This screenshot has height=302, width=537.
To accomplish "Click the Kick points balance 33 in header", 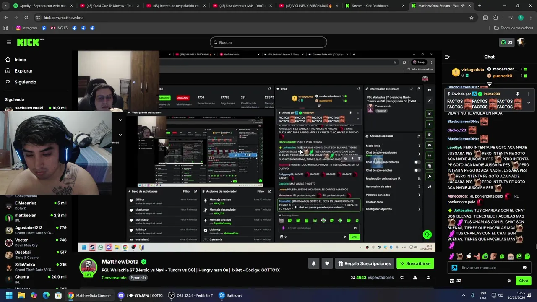I will pyautogui.click(x=506, y=42).
